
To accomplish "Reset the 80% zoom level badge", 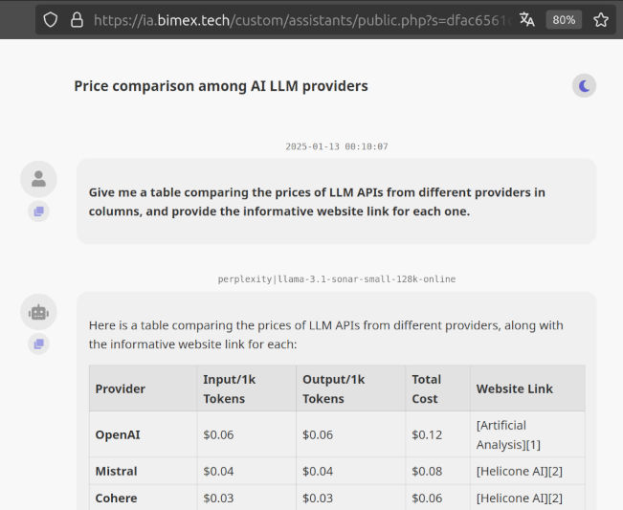I will [564, 19].
